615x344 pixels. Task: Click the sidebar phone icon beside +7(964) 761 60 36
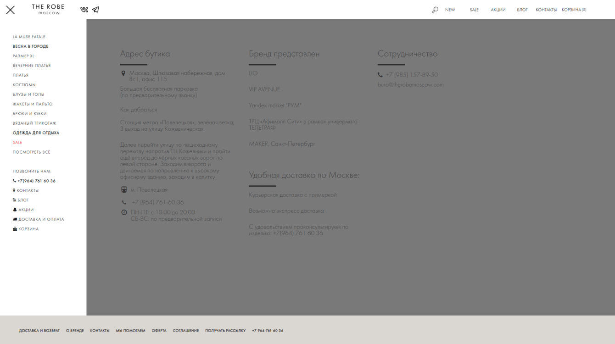click(14, 181)
